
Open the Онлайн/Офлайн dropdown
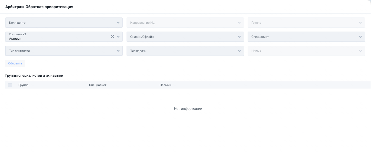click(x=185, y=37)
